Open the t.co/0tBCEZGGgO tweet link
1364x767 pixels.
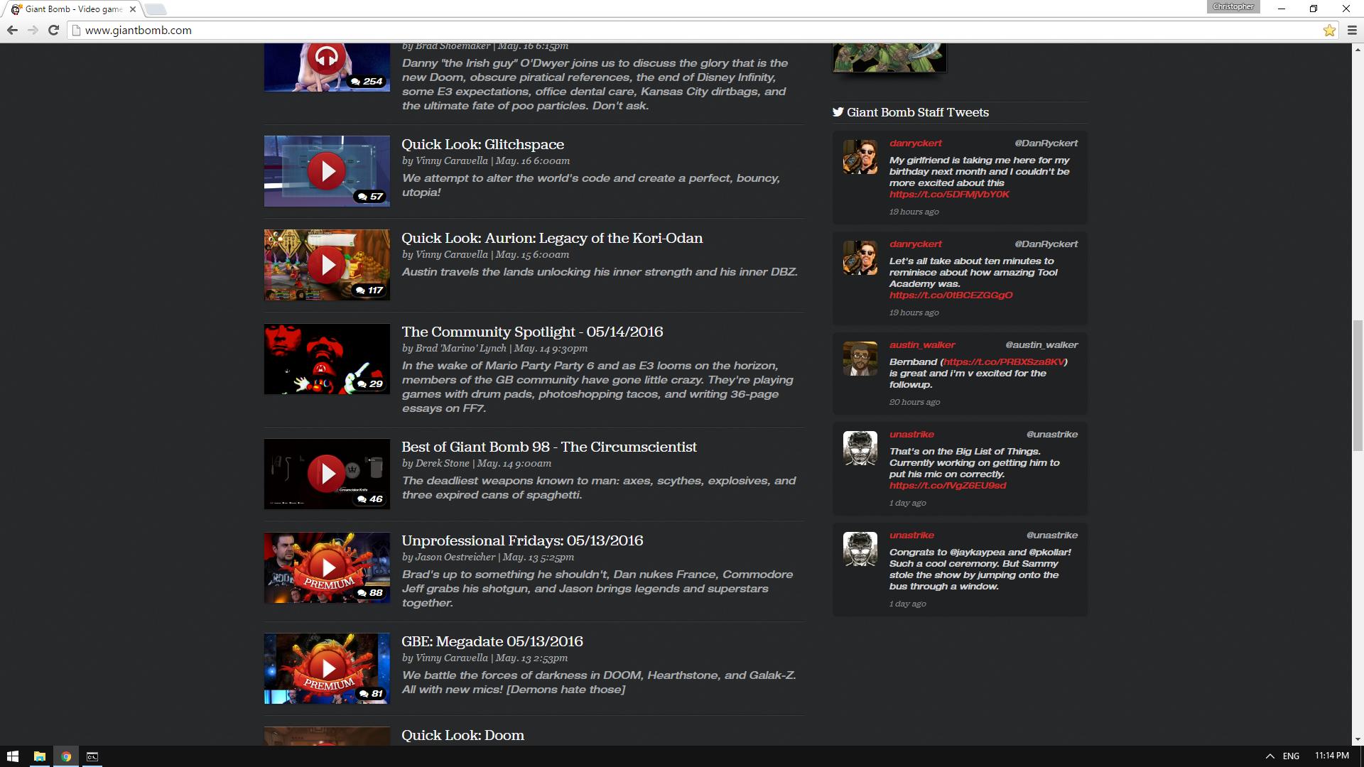(x=951, y=295)
